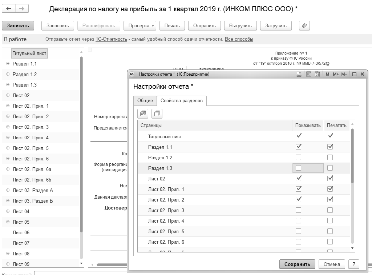Expand Лист 02 in section tree

click(x=8, y=95)
